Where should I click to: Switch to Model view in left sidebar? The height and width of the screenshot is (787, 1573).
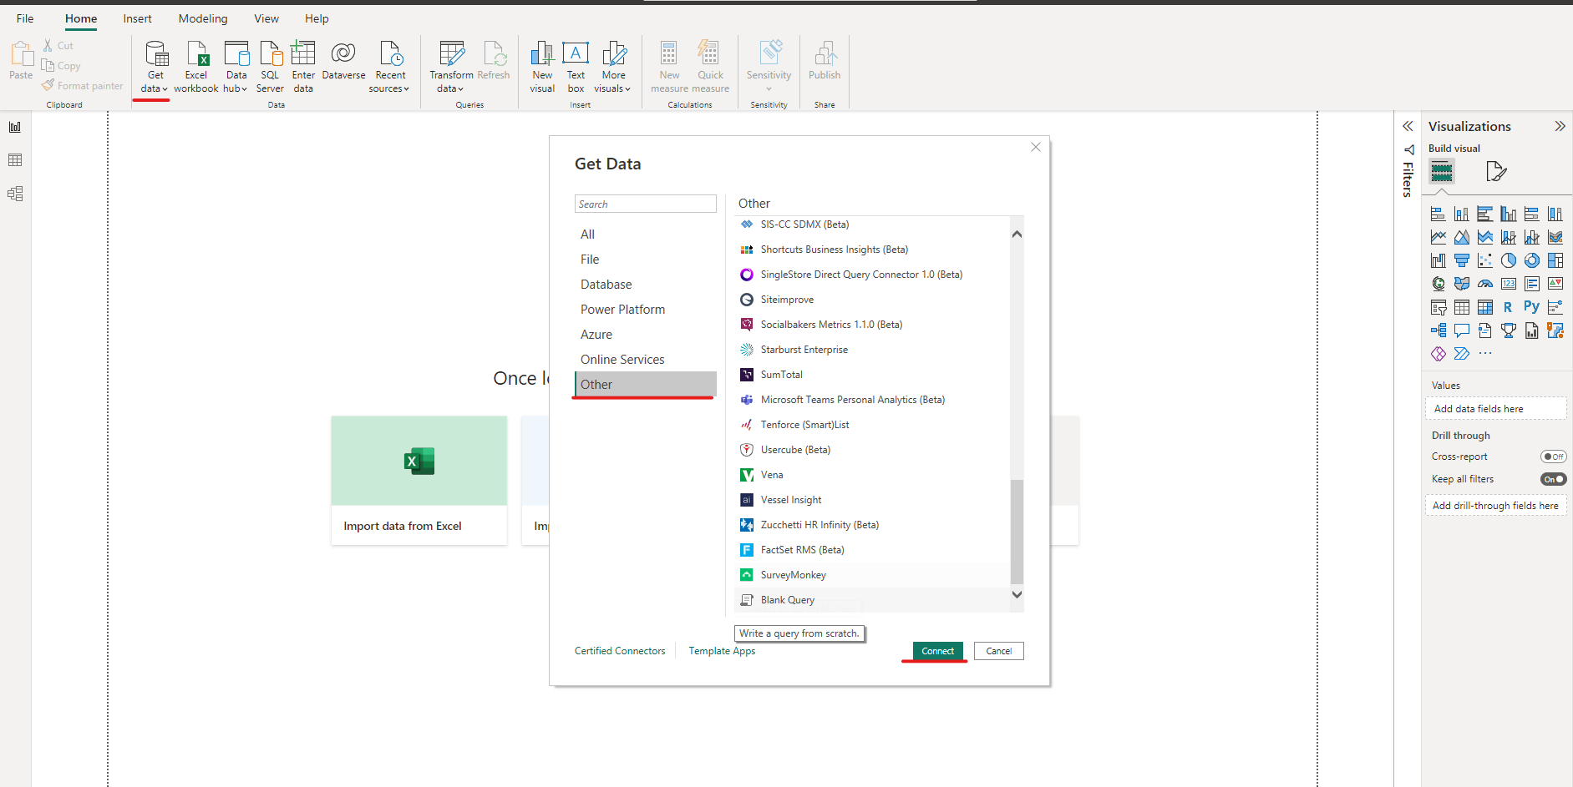(15, 194)
